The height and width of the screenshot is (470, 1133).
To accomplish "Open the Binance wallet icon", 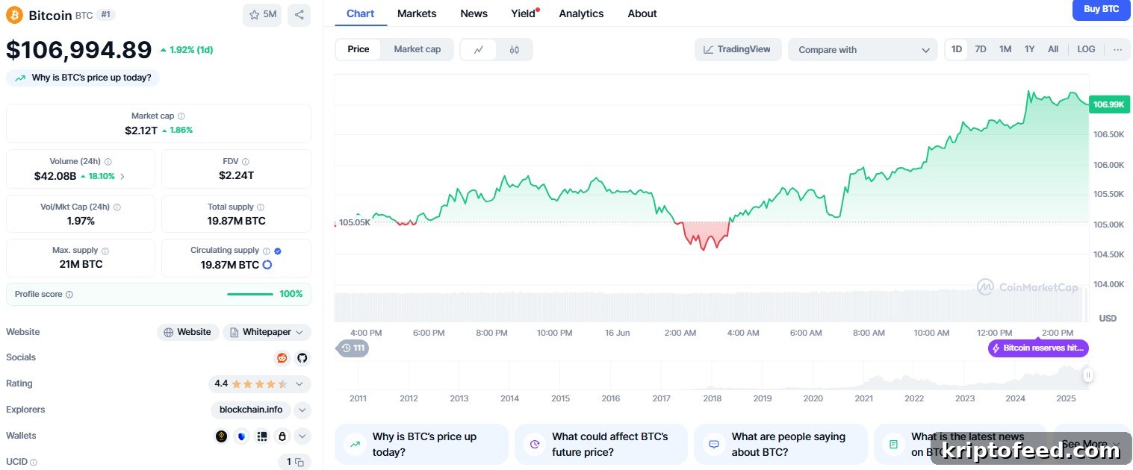I will tap(221, 436).
